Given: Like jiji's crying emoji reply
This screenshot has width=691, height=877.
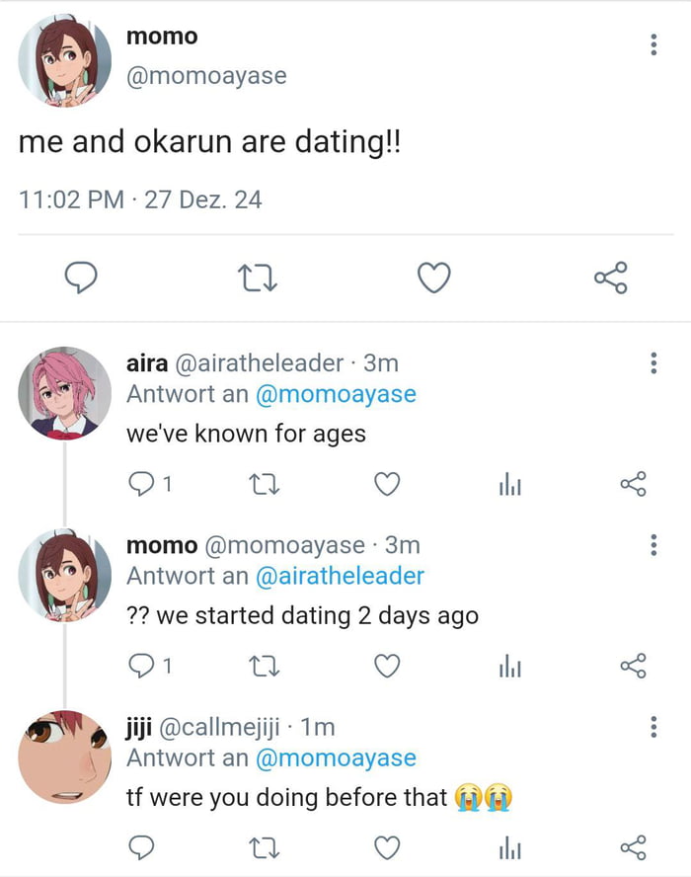Looking at the screenshot, I should 389,847.
